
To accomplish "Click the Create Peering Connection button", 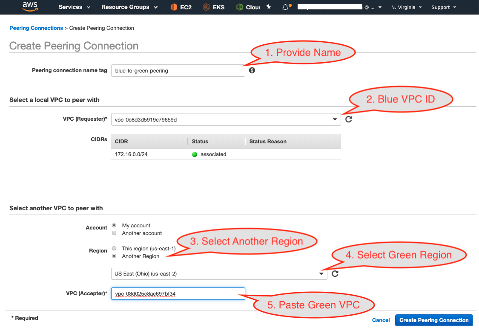I will pos(433,320).
